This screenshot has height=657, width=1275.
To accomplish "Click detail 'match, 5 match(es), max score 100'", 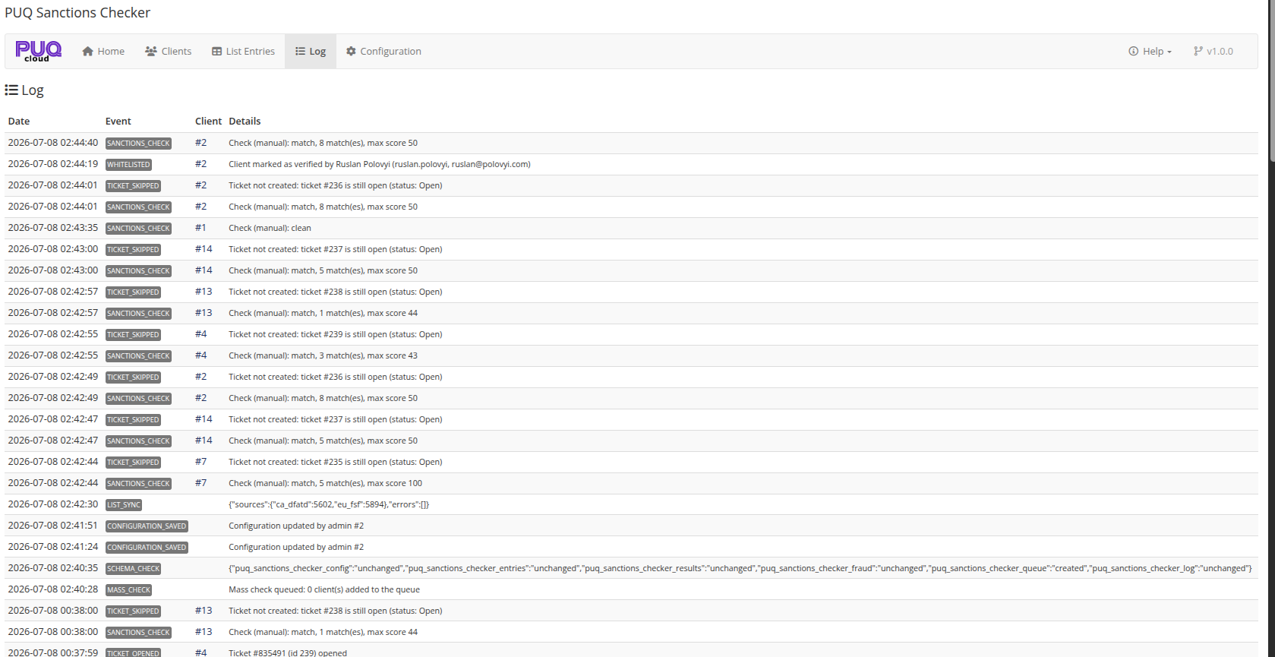I will [x=325, y=483].
